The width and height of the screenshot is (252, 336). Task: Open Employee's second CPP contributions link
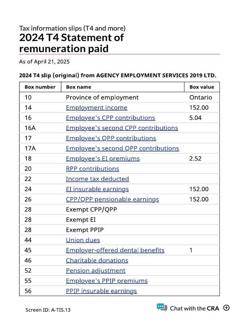pyautogui.click(x=122, y=128)
